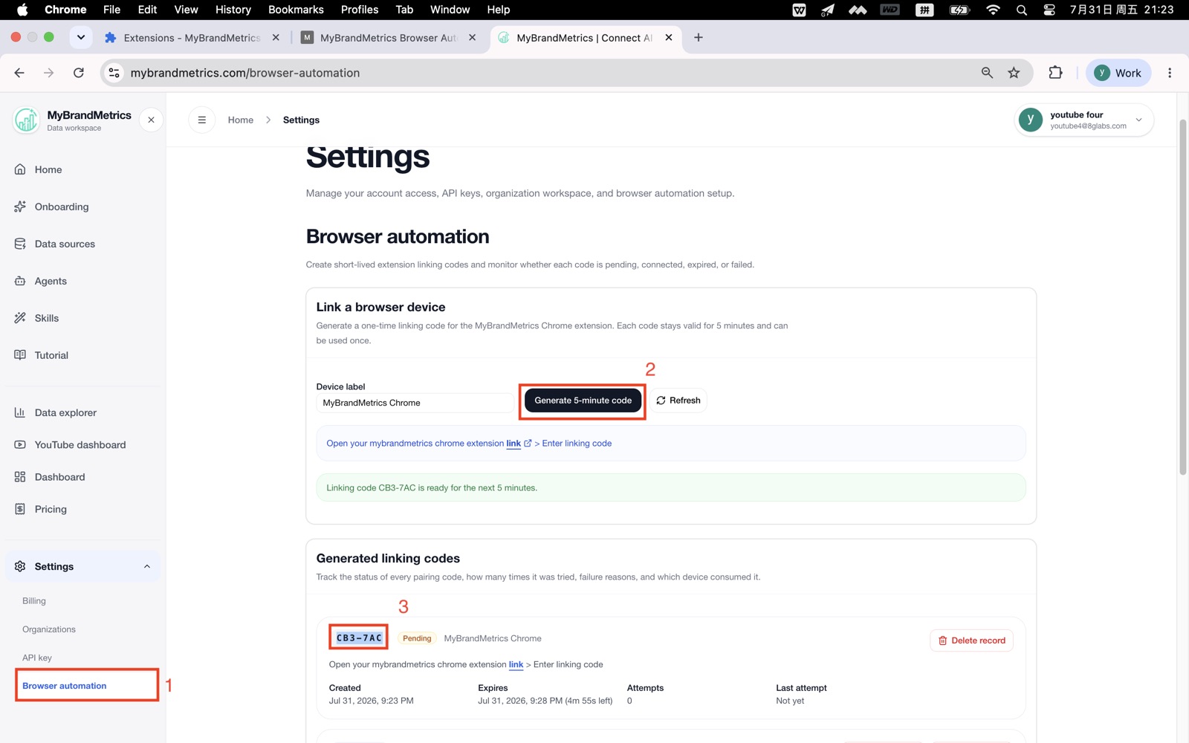The image size is (1189, 743).
Task: Open extension link under CB3-7AC code
Action: pos(516,664)
